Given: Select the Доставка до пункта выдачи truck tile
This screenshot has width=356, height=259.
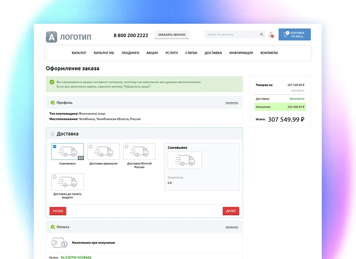Looking at the screenshot, I should pos(68,182).
